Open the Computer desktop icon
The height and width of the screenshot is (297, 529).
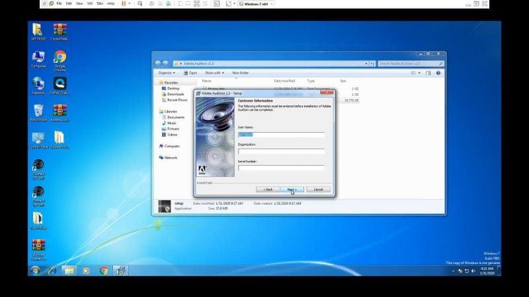click(38, 58)
